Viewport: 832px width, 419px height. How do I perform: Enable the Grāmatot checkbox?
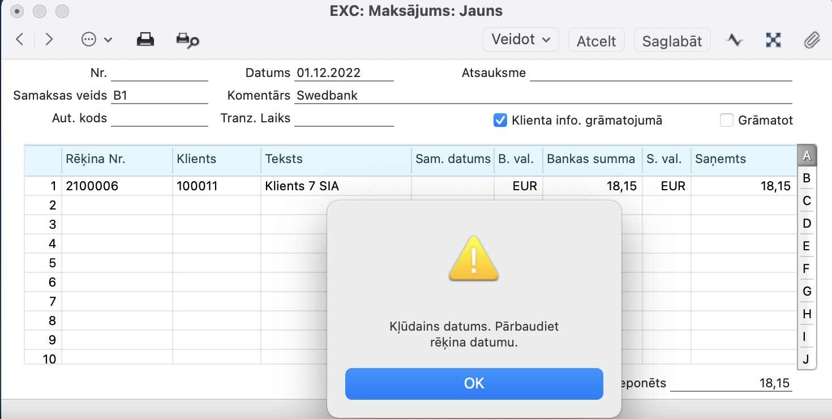pos(727,120)
